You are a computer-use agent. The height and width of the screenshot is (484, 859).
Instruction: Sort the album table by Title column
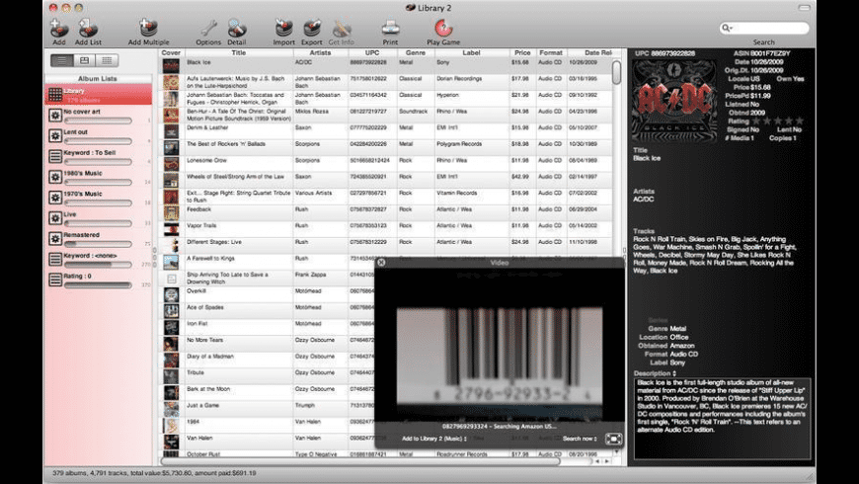[238, 52]
